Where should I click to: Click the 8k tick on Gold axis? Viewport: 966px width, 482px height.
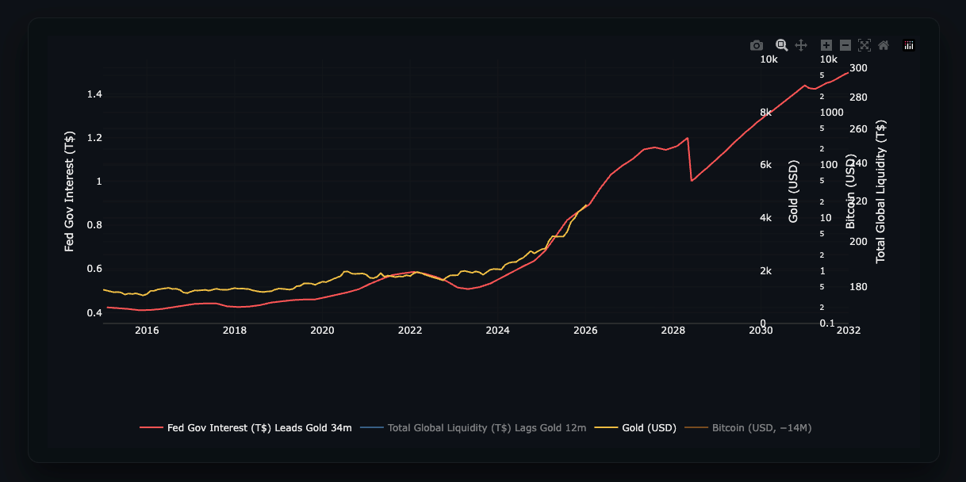[765, 113]
